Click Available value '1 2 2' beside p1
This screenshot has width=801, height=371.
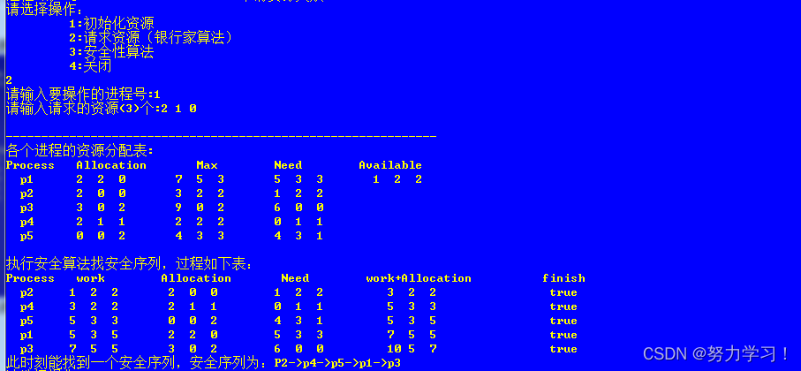tap(397, 179)
